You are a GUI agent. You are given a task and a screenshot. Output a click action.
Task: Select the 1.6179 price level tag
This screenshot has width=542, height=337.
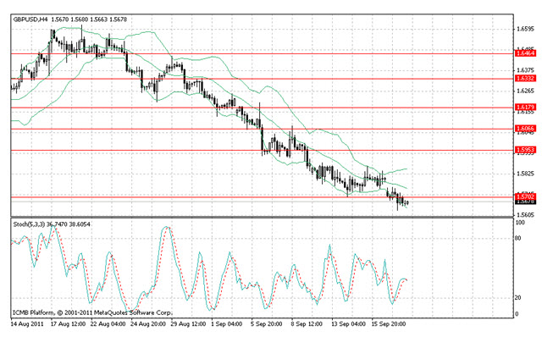click(525, 108)
